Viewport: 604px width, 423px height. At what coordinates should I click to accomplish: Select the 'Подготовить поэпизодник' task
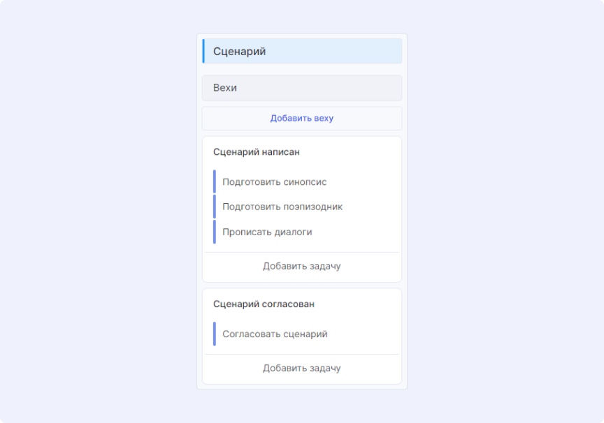[282, 207]
